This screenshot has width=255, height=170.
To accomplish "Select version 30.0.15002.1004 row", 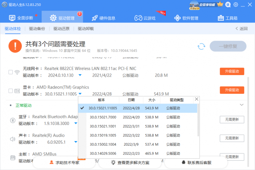I will point(138,144).
